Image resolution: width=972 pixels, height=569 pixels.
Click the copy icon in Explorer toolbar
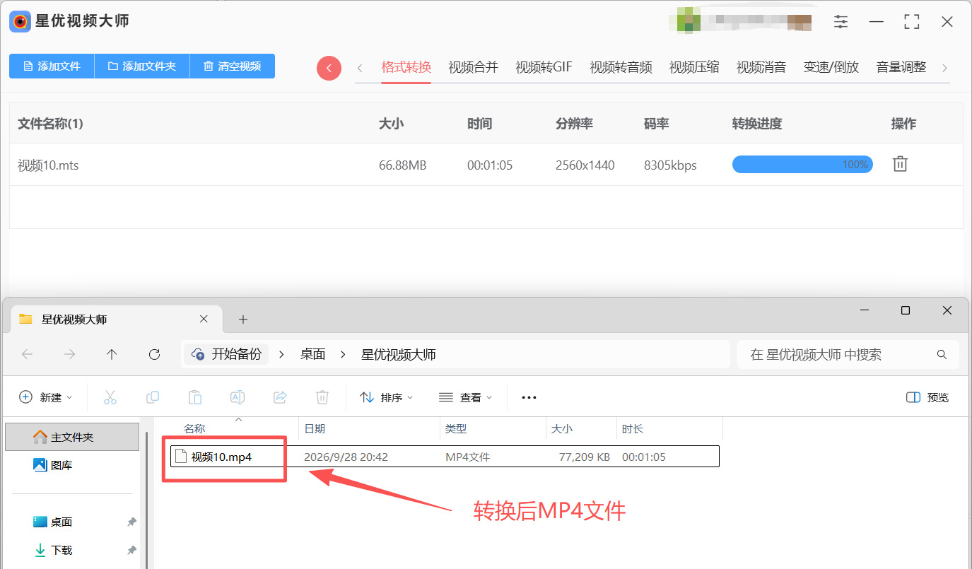point(153,398)
